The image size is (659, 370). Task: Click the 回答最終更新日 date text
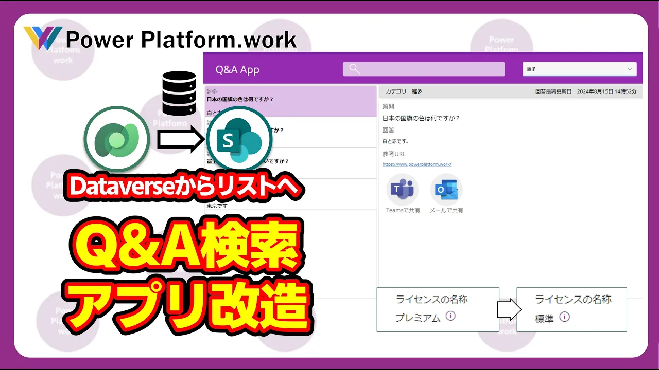586,91
